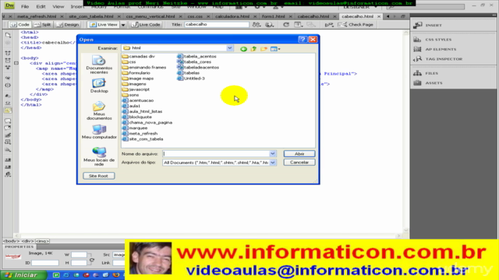This screenshot has height=280, width=499.
Task: Open the View menu
Action: click(58, 6)
